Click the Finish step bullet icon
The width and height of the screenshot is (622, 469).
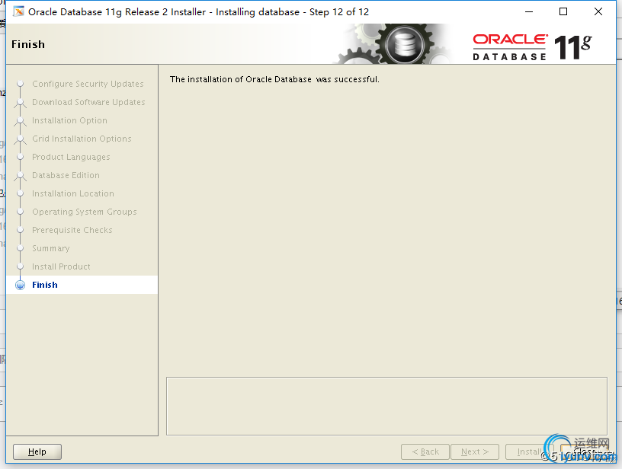pos(21,286)
